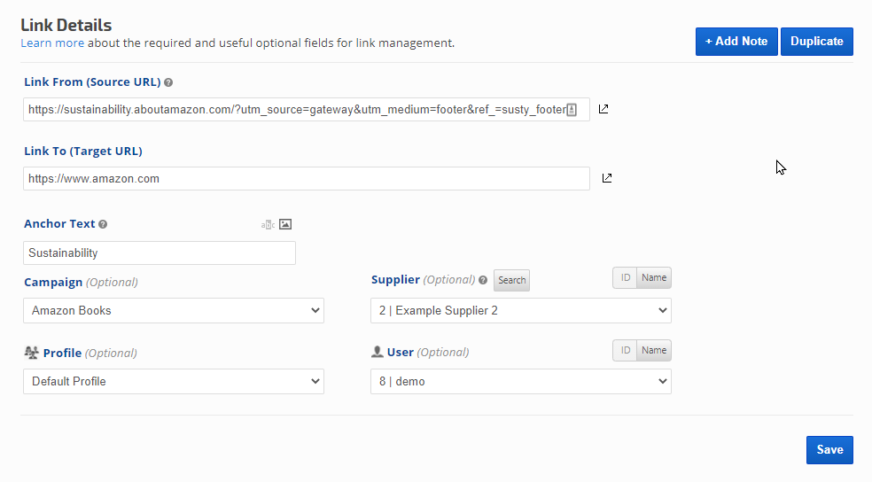This screenshot has height=482, width=872.
Task: Click the Supplier help question mark
Action: [x=483, y=280]
